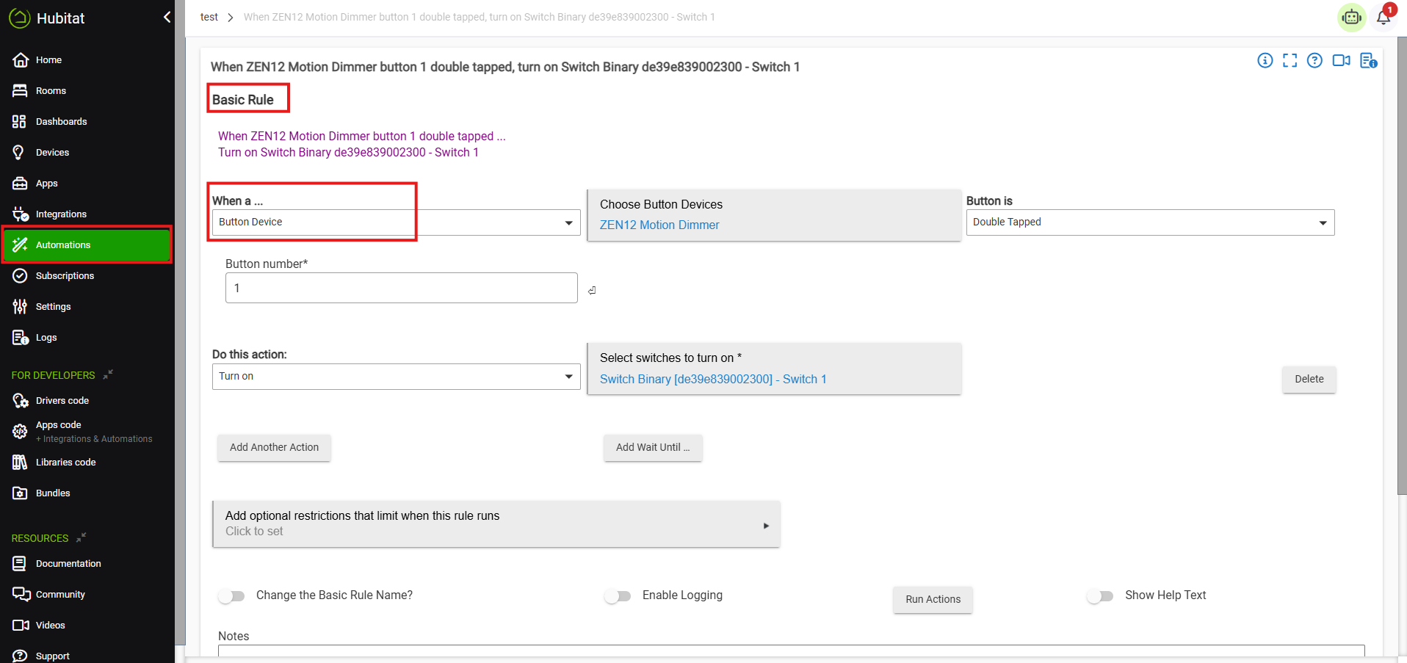Open the 'When a' Button Device dropdown
This screenshot has width=1407, height=663.
396,222
